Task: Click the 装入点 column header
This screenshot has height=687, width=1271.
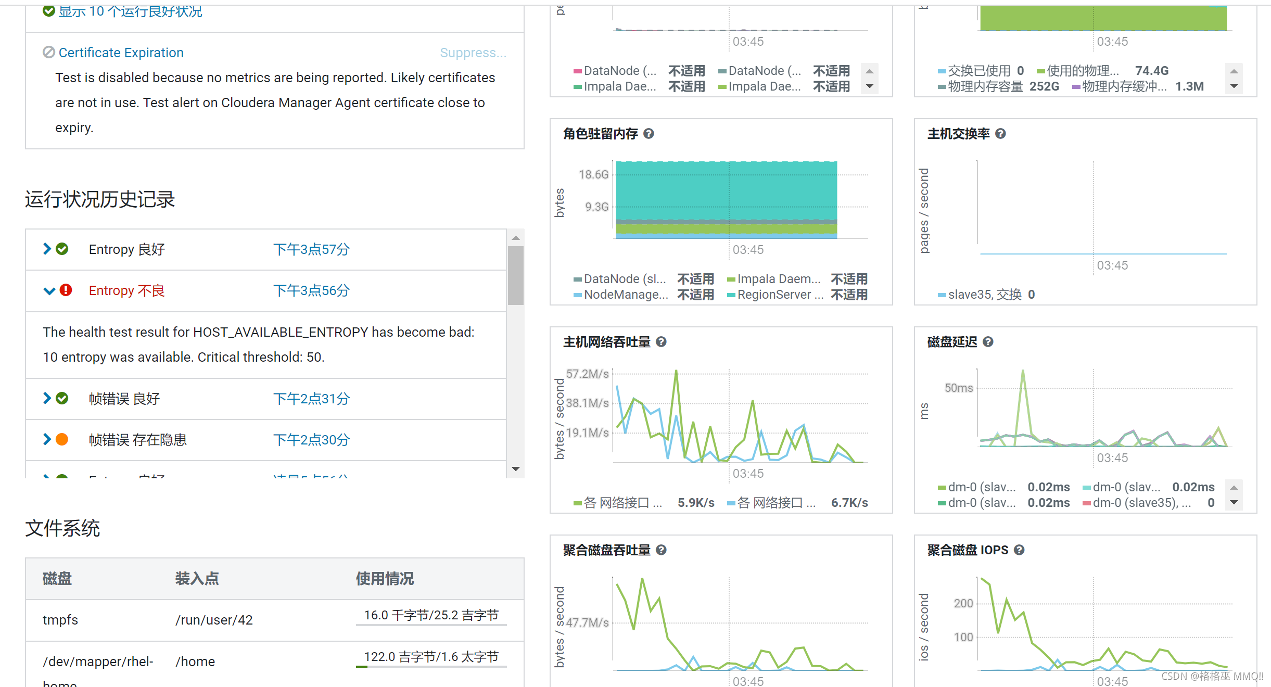Action: point(197,579)
